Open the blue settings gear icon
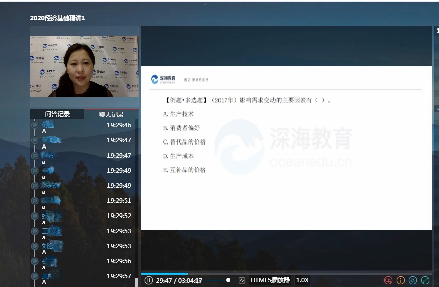439x287 pixels. pyautogui.click(x=413, y=280)
